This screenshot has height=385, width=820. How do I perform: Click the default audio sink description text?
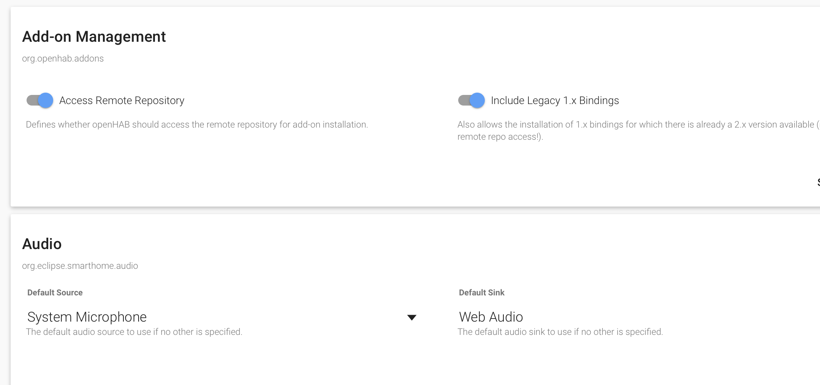561,331
